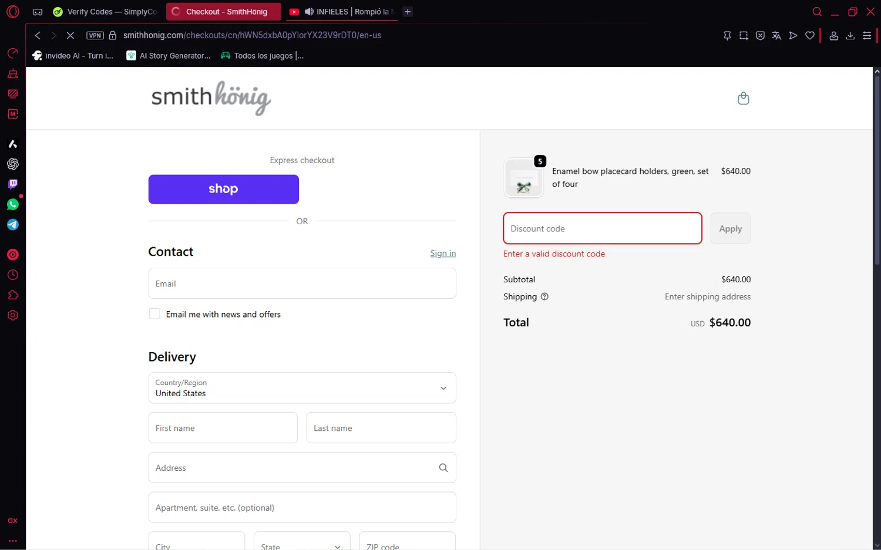Viewport: 881px width, 550px height.
Task: Focus the Discount code field
Action: click(x=603, y=228)
